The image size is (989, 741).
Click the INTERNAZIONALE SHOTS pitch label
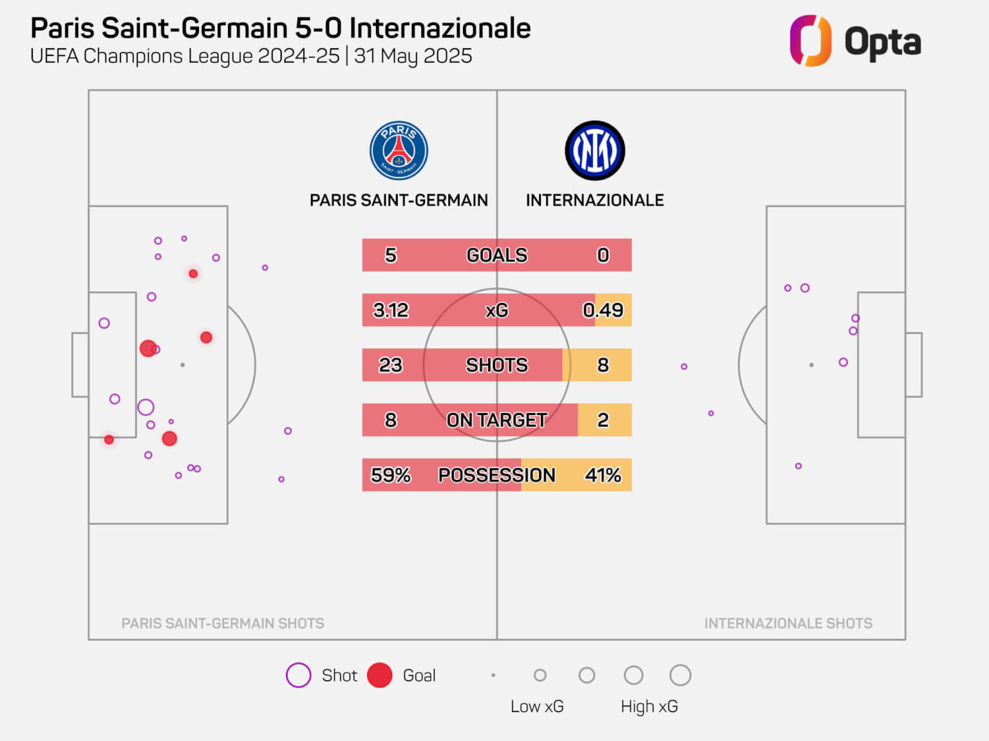coord(788,623)
